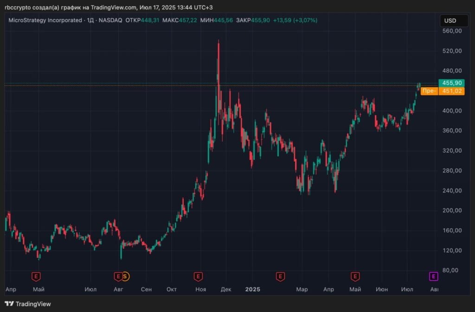Click the E earnings marker above the Май before Июл

coord(36,276)
